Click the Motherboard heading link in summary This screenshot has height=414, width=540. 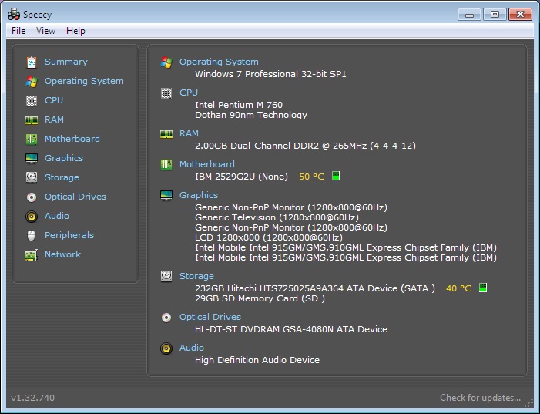[207, 164]
